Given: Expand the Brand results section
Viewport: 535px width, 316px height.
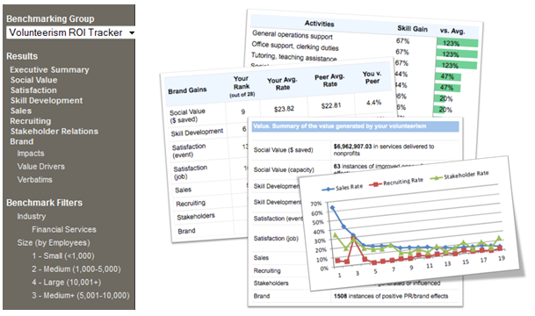Looking at the screenshot, I should (x=22, y=141).
